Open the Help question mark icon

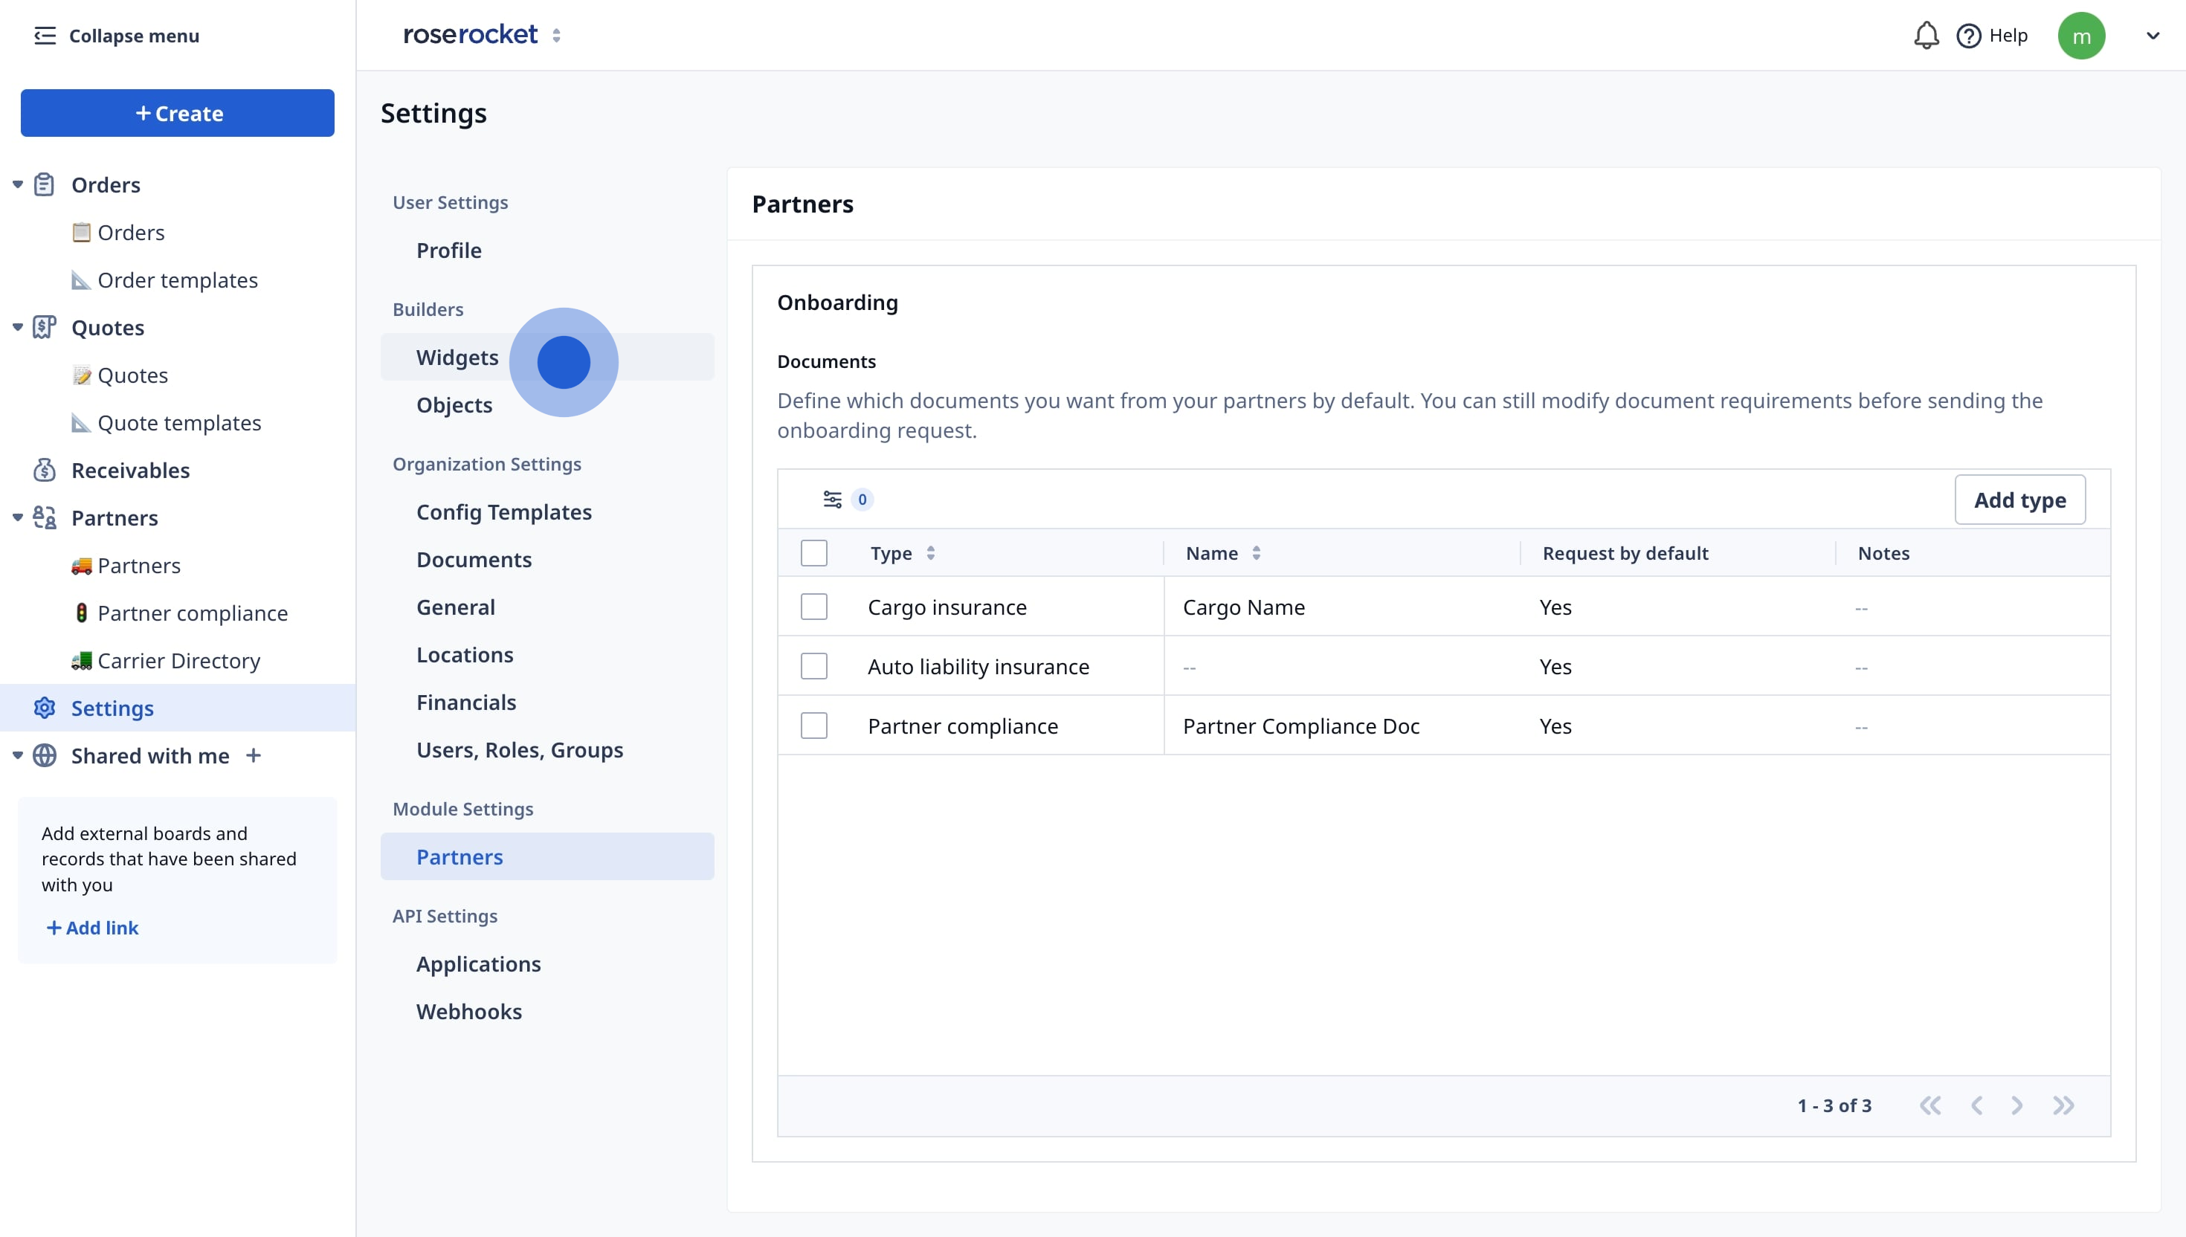[x=1967, y=36]
